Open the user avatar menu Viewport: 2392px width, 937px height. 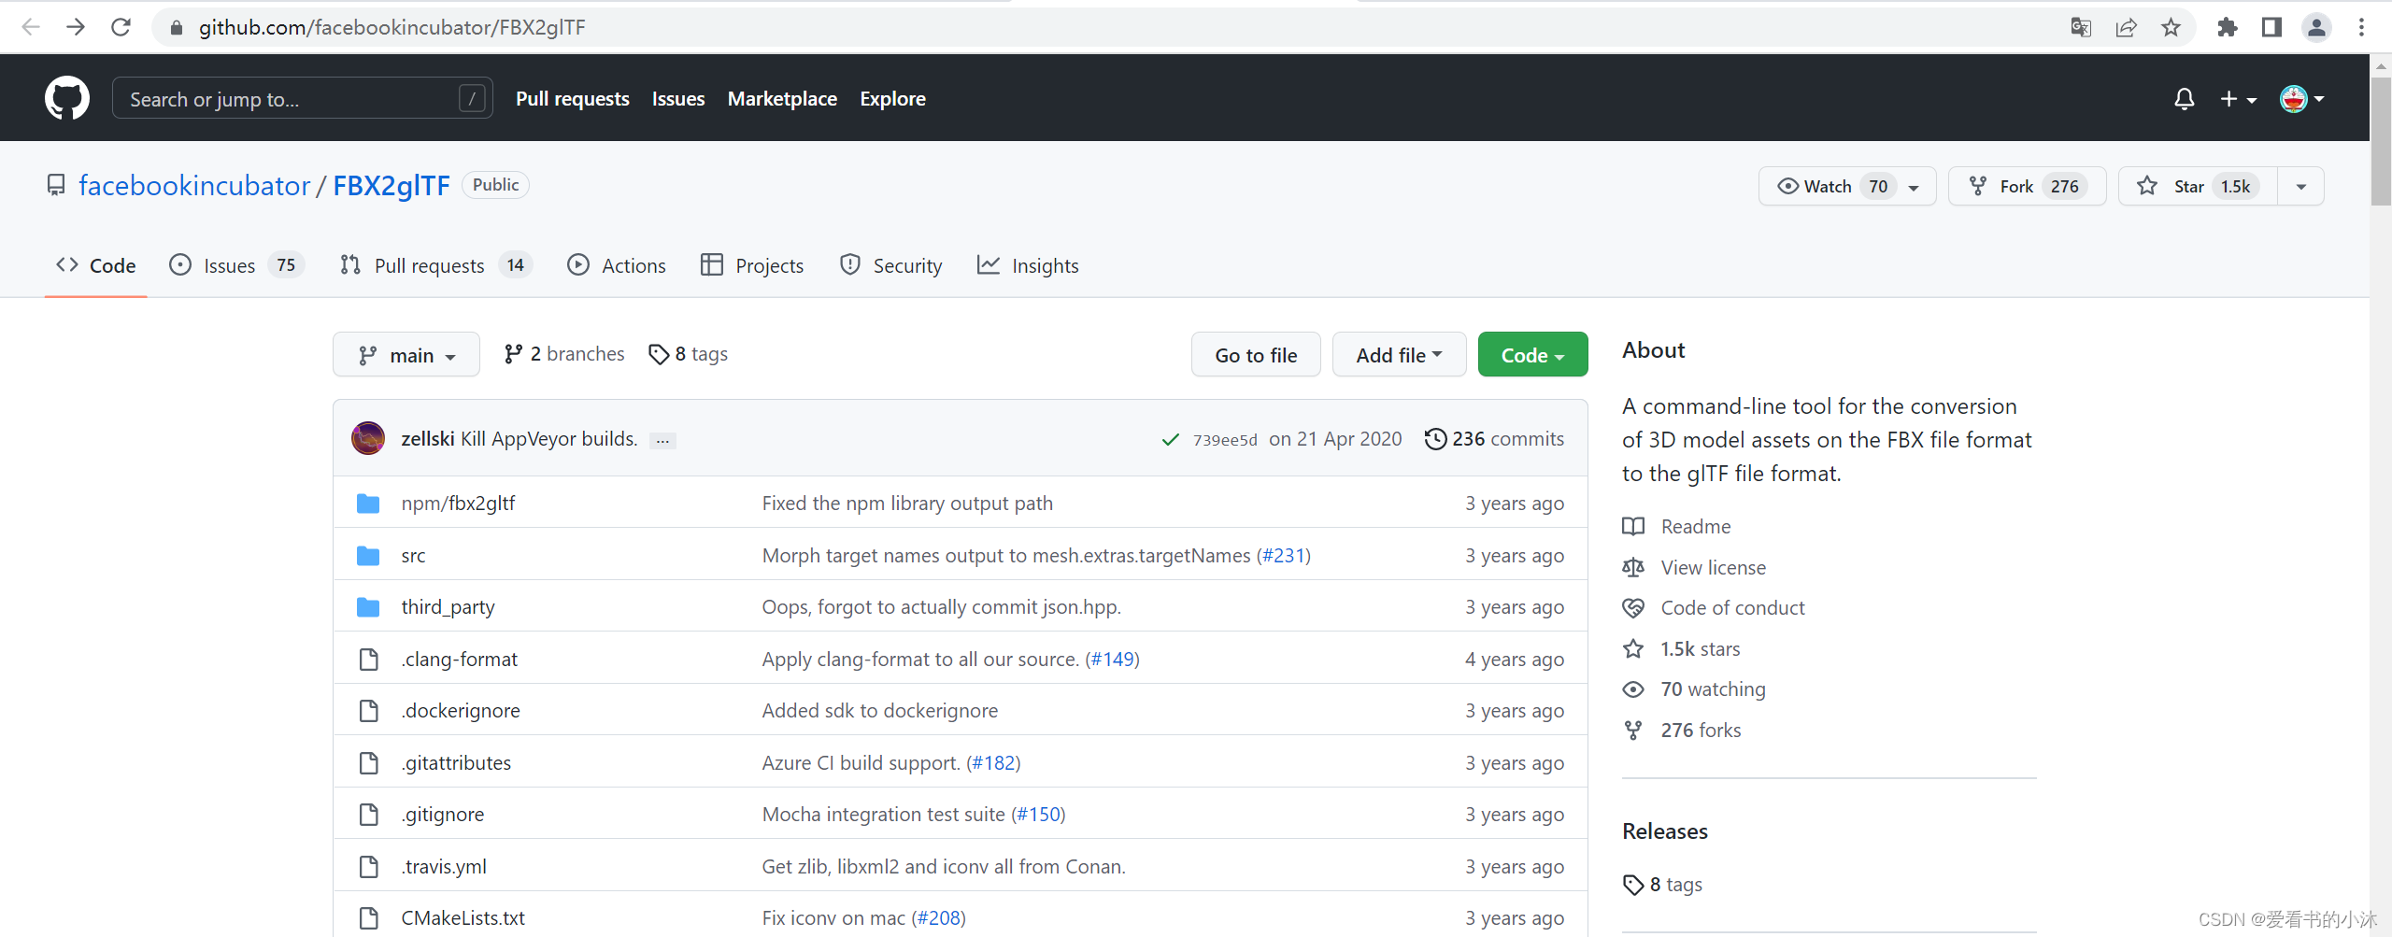[2301, 99]
